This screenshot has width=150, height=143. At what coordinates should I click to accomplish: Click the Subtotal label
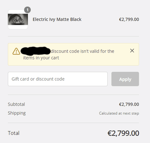[x=17, y=104]
